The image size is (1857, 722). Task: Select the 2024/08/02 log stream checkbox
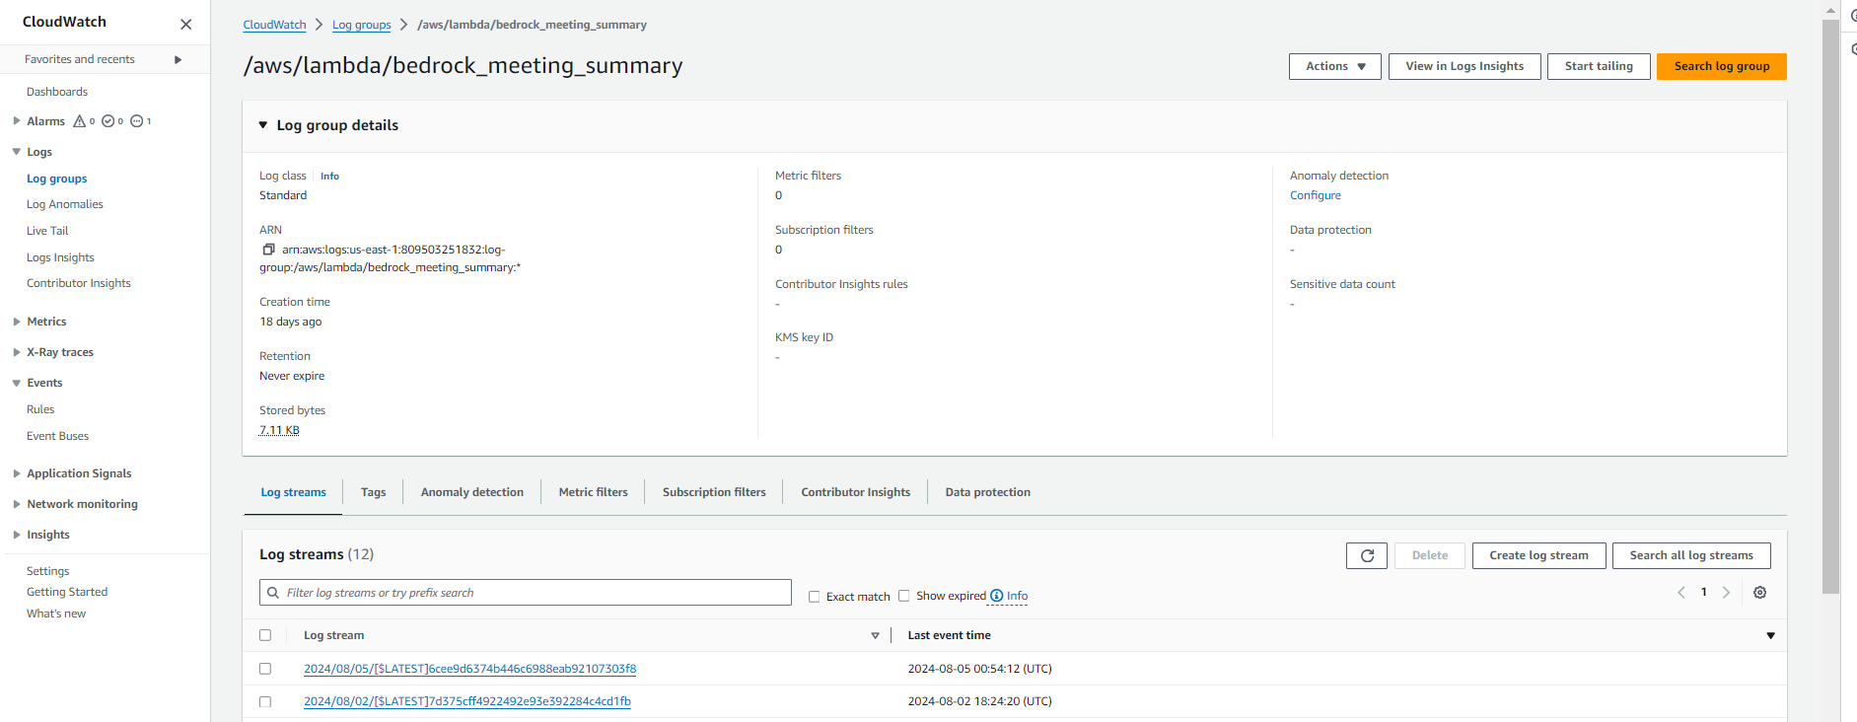point(265,702)
